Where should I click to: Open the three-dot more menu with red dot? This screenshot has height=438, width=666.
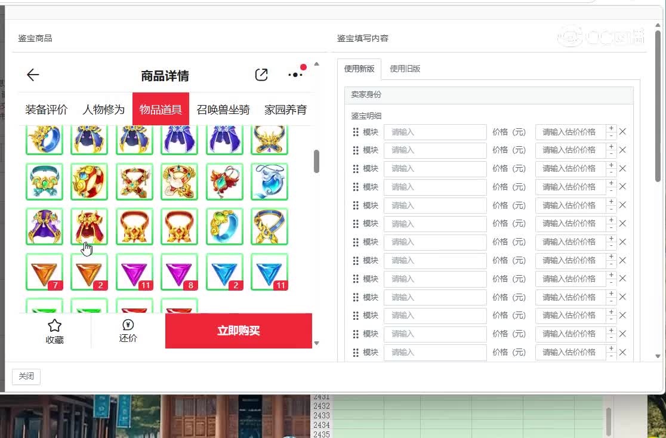[x=295, y=75]
